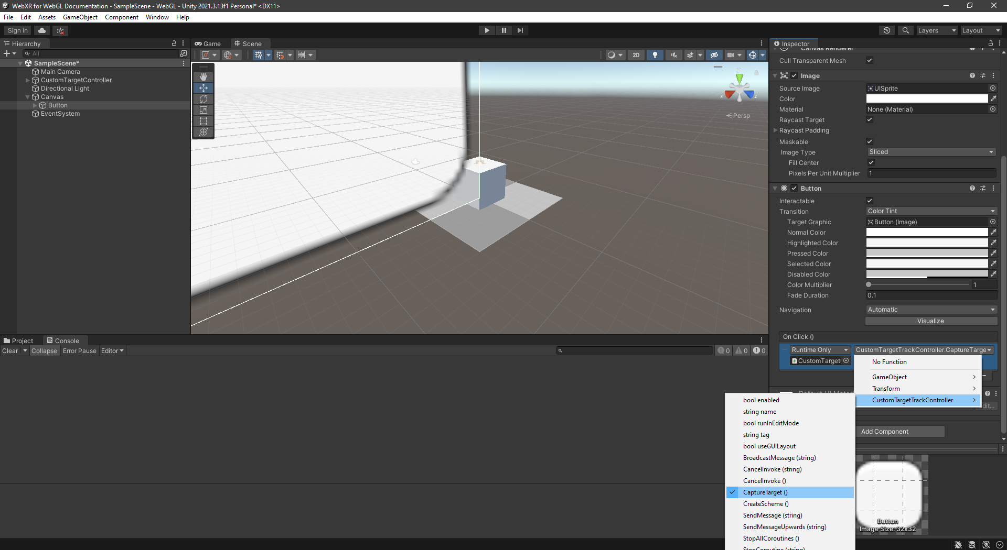Screen dimensions: 1007x550
Task: Switch to the Game tab
Action: (x=208, y=43)
